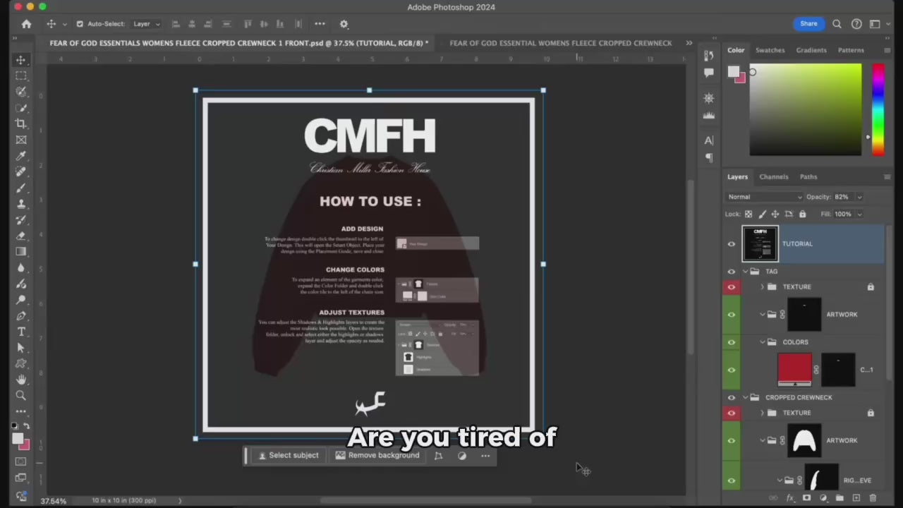Switch to the Patterns tab
This screenshot has width=903, height=508.
click(x=851, y=50)
